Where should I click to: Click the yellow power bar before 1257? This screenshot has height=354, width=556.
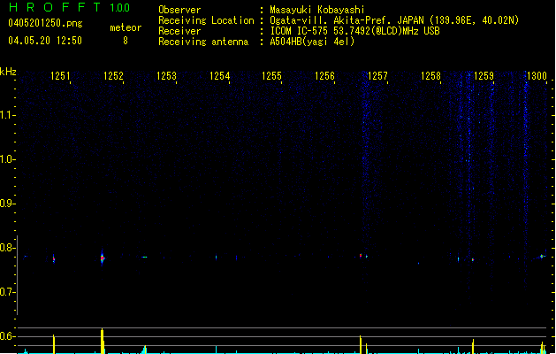pos(361,344)
